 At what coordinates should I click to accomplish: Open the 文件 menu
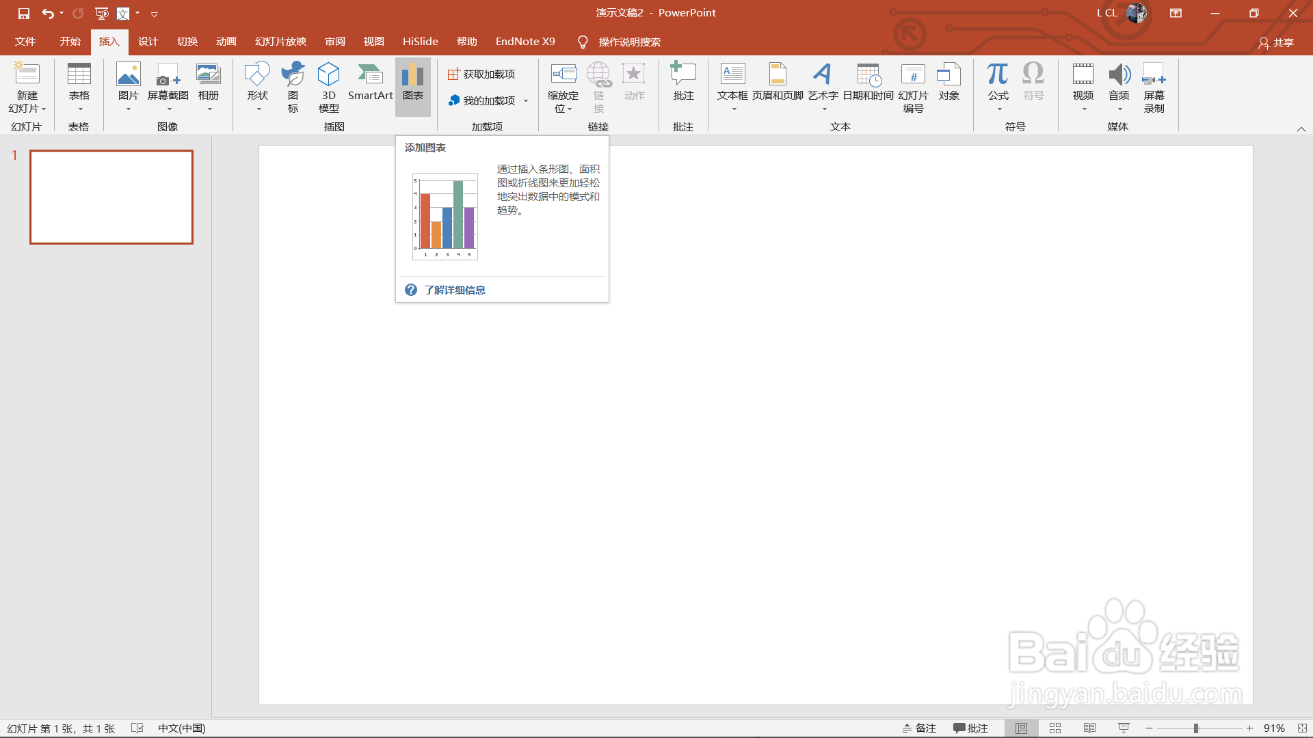25,42
